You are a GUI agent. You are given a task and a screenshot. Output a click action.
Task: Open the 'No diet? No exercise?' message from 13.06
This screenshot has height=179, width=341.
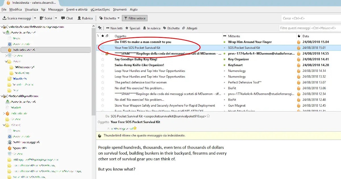[x=140, y=88]
